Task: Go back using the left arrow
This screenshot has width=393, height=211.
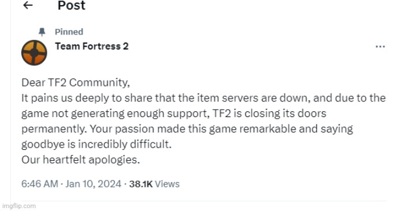Action: coord(28,5)
